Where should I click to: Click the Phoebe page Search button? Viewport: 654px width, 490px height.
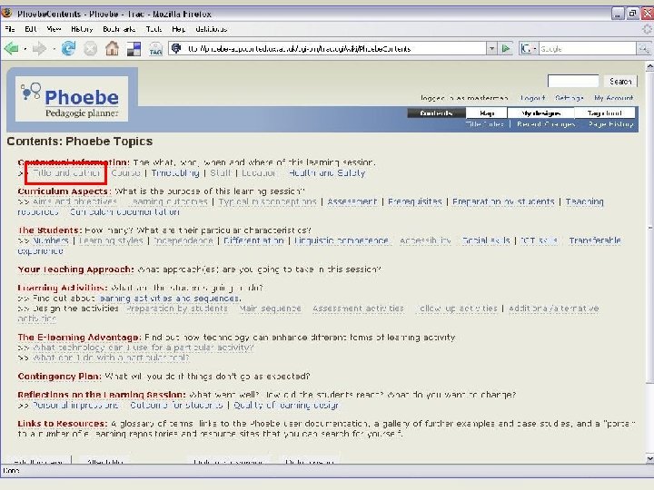click(x=620, y=82)
